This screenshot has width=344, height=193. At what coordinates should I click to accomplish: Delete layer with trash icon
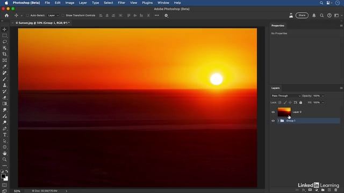pos(335,190)
